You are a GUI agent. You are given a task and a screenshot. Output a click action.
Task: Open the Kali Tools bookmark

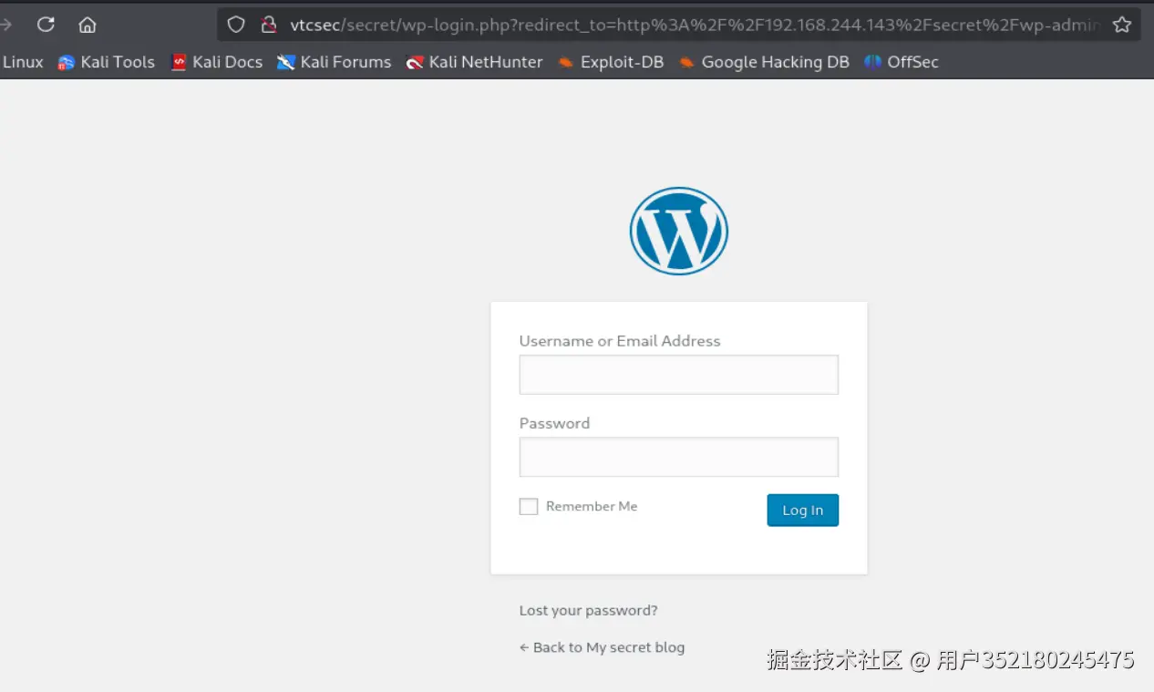[x=107, y=62]
